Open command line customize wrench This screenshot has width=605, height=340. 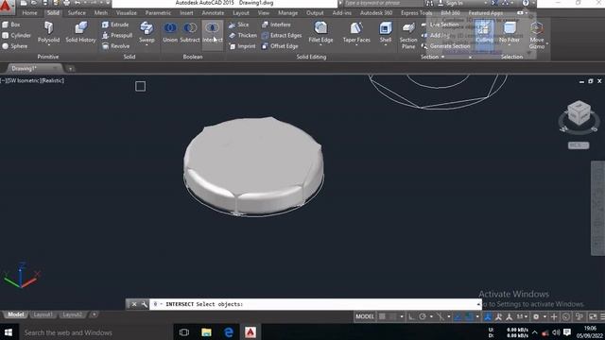click(145, 304)
